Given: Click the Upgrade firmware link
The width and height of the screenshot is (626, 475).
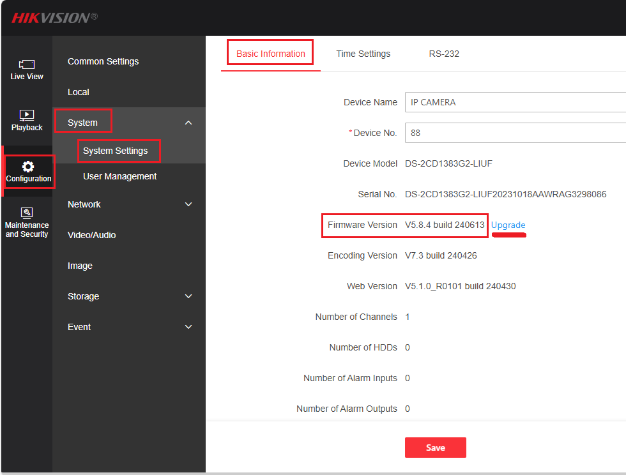Looking at the screenshot, I should tap(508, 225).
